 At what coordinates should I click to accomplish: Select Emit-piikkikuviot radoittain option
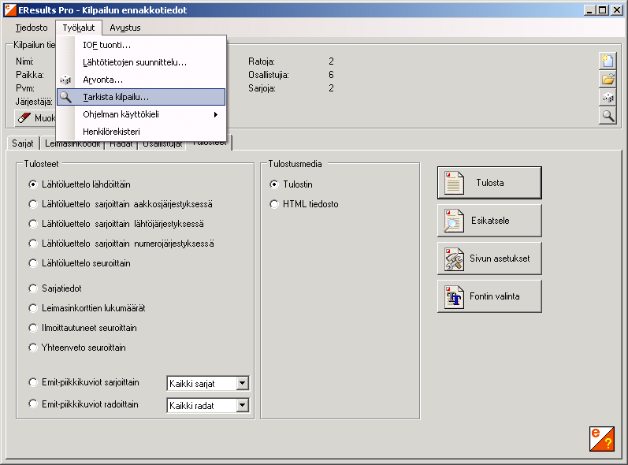pyautogui.click(x=33, y=404)
